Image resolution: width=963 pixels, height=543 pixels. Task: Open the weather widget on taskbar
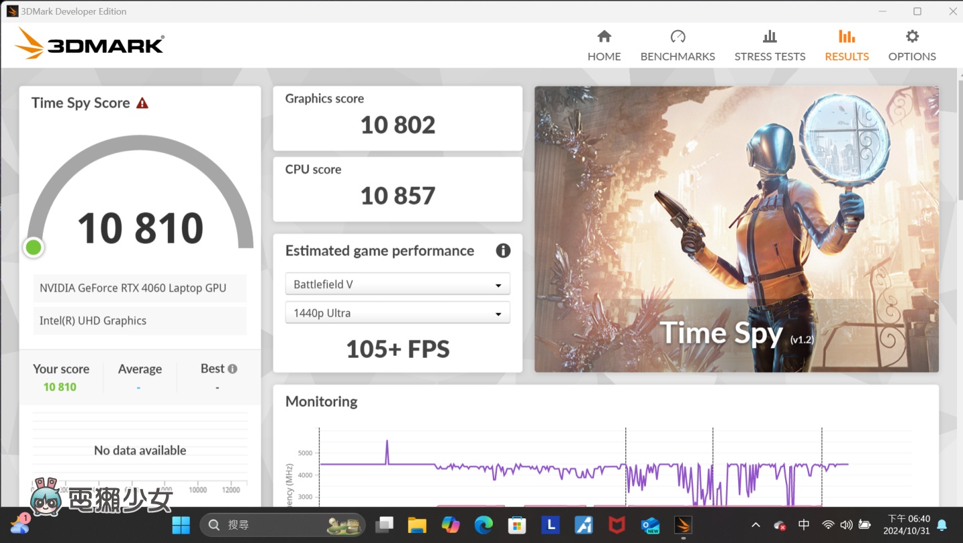[x=19, y=525]
